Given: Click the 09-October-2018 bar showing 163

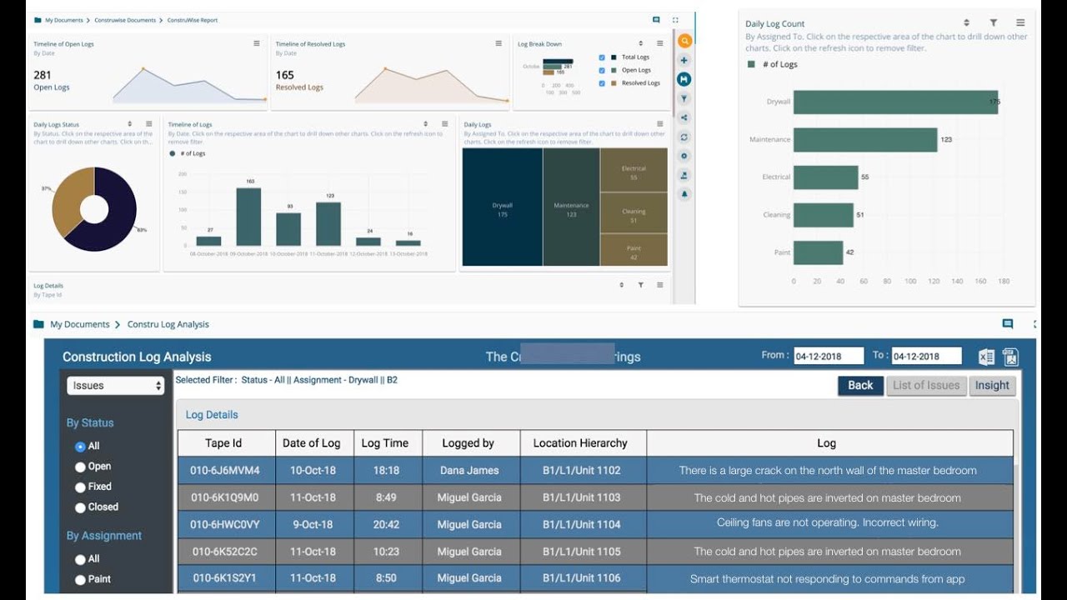Looking at the screenshot, I should tap(248, 217).
